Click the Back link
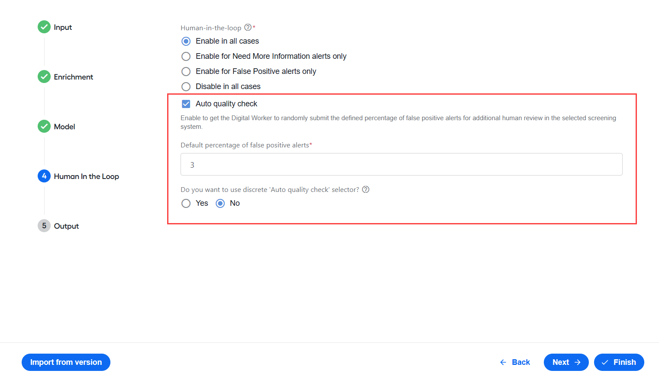The width and height of the screenshot is (659, 380). [515, 362]
